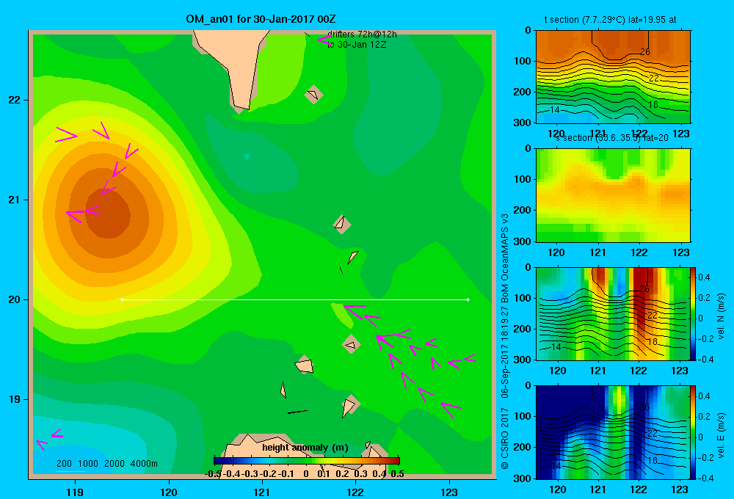Click the '© CSIRO 2017' vertical text

pyautogui.click(x=505, y=439)
